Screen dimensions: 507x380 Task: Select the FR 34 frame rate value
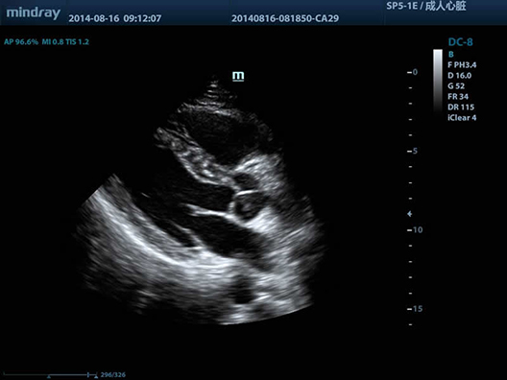[458, 97]
